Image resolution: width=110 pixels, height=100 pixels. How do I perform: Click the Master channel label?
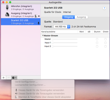(48, 39)
